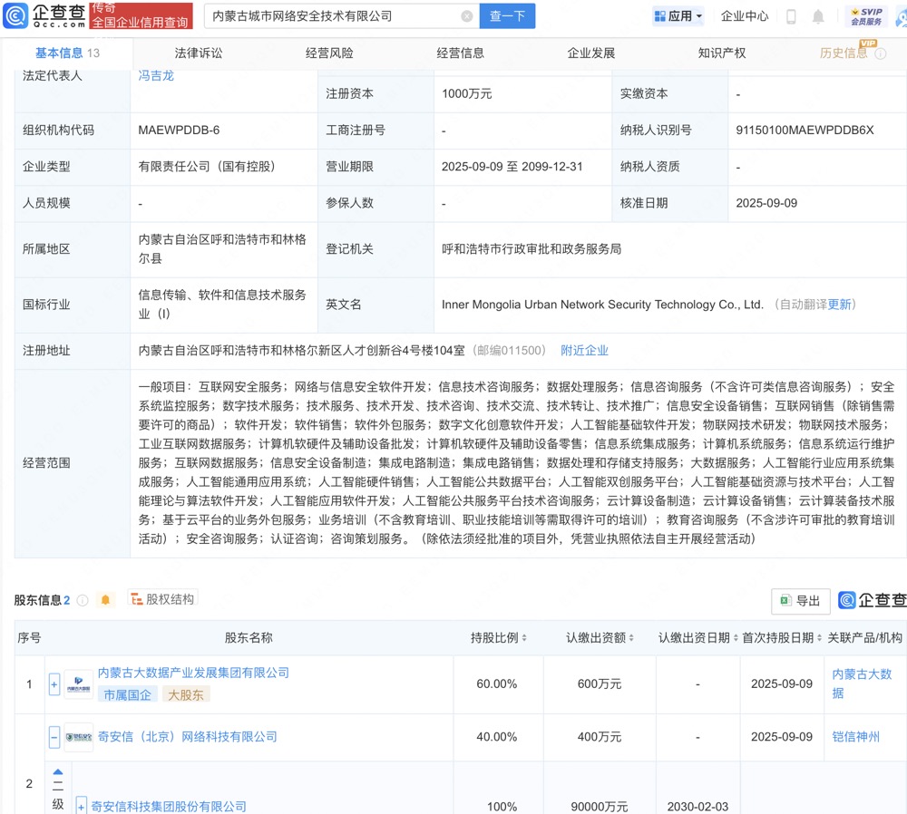Screen dimensions: 907x814
Task: Clear the search box with X icon
Action: pyautogui.click(x=467, y=16)
